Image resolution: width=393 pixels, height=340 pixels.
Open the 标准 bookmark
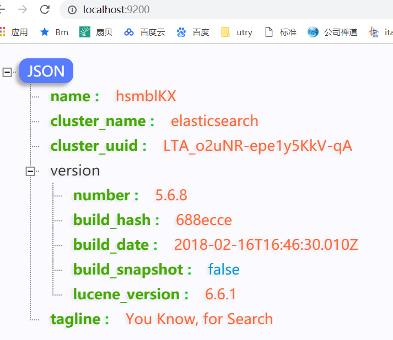pos(281,32)
